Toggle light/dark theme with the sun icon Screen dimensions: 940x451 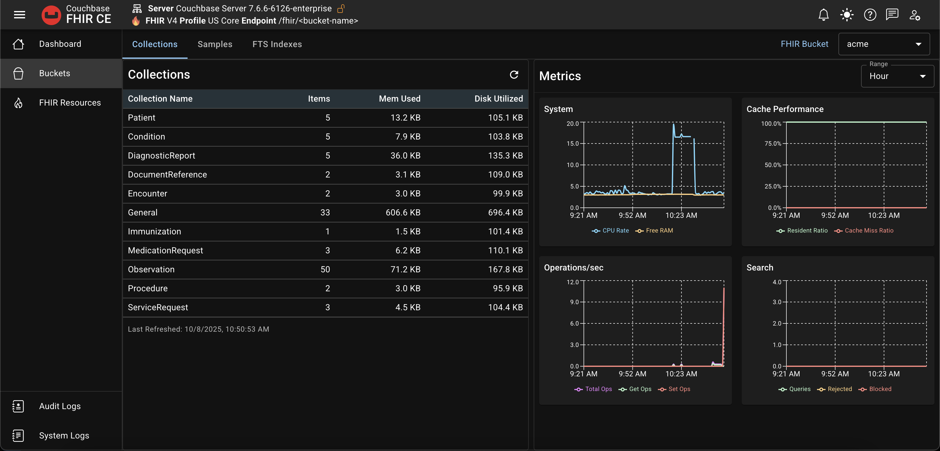point(847,15)
